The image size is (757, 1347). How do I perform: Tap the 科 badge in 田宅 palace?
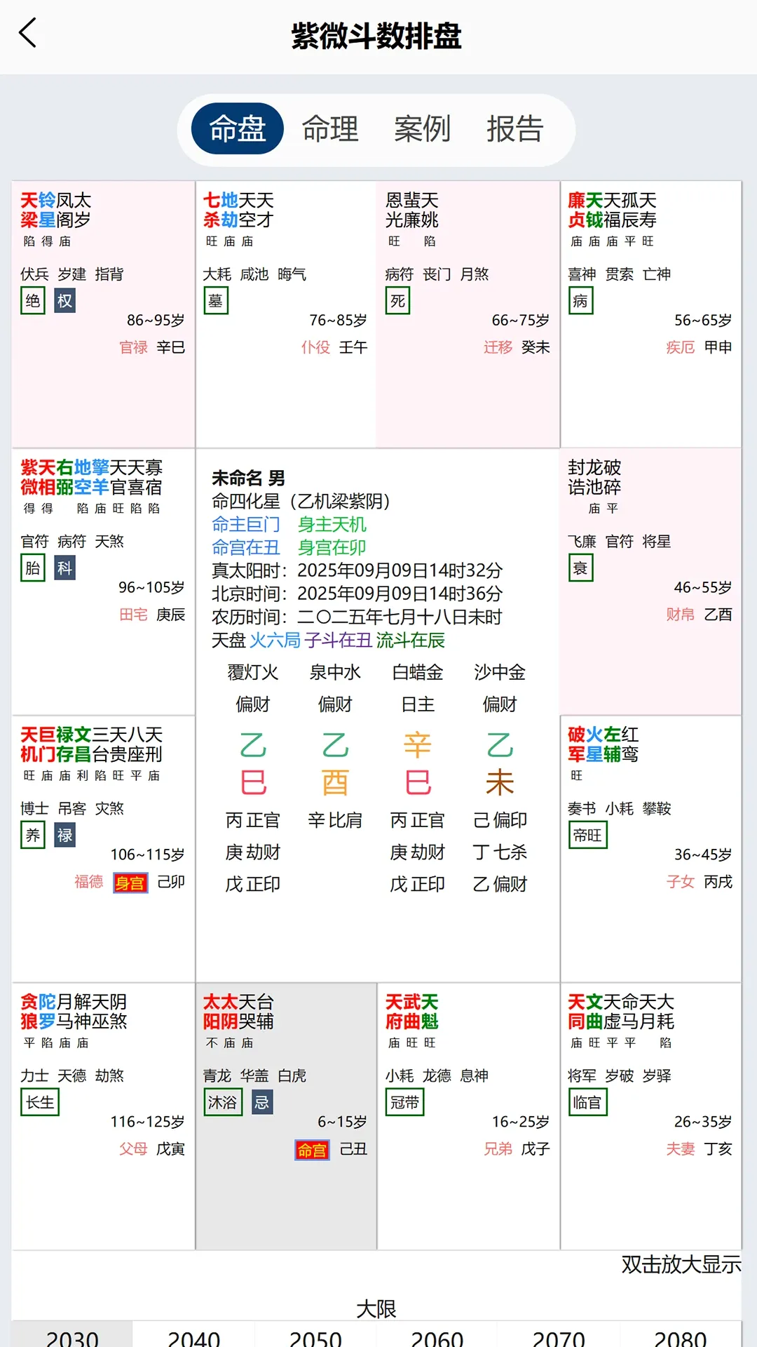point(64,568)
